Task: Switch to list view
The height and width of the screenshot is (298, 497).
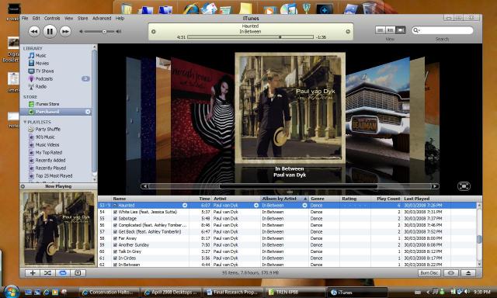Action: [x=381, y=30]
